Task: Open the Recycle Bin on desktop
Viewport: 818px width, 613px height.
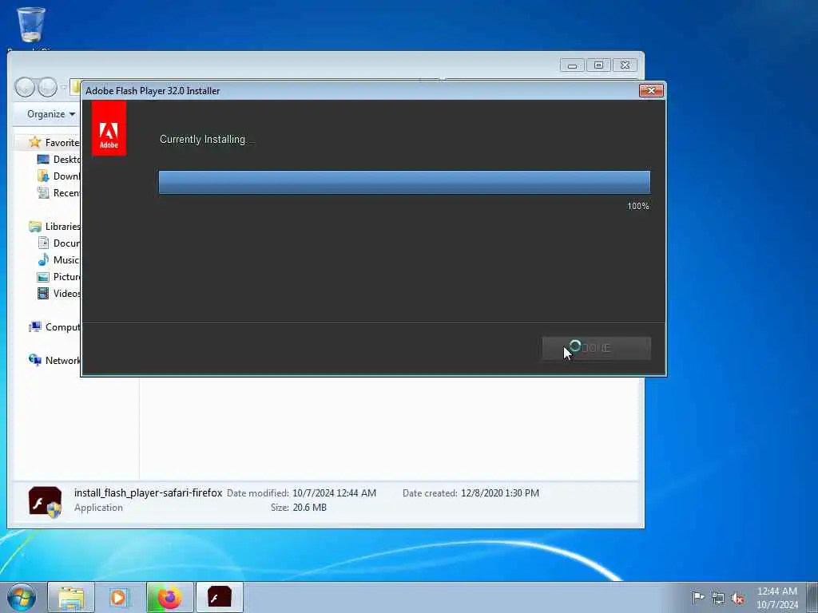Action: 31,25
